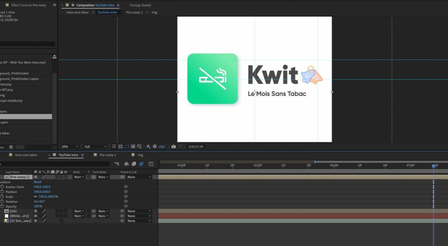Open the graph editor icon in timeline
Screen dimensions: 448x246
click(x=151, y=164)
